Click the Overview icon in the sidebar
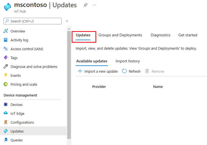This screenshot has height=145, width=207. [6, 31]
